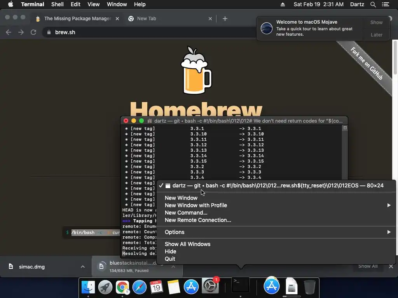Open the Apple menu
This screenshot has height=298, width=398.
(x=10, y=4)
